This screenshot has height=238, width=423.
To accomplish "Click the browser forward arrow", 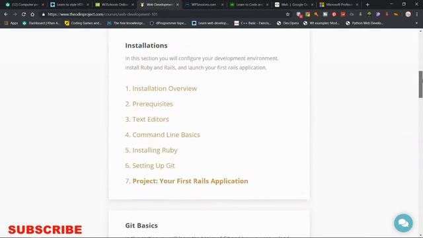I will pyautogui.click(x=15, y=15).
